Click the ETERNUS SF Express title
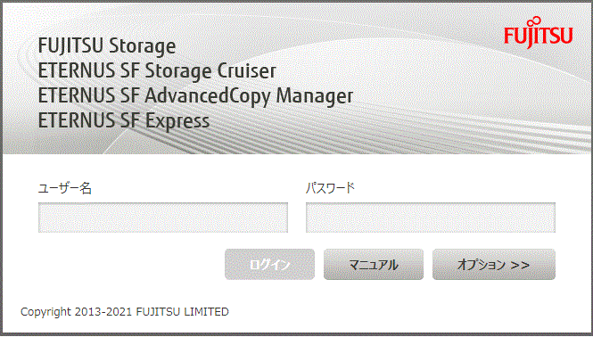 pyautogui.click(x=124, y=120)
